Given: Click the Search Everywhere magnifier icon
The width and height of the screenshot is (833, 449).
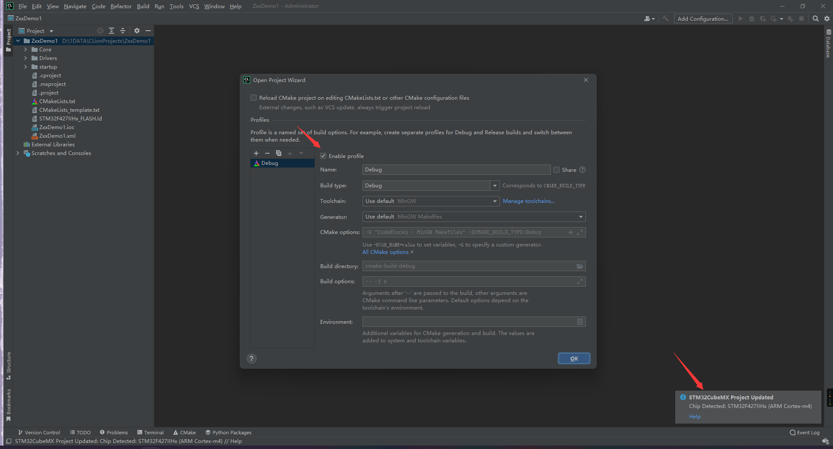Looking at the screenshot, I should tap(815, 19).
